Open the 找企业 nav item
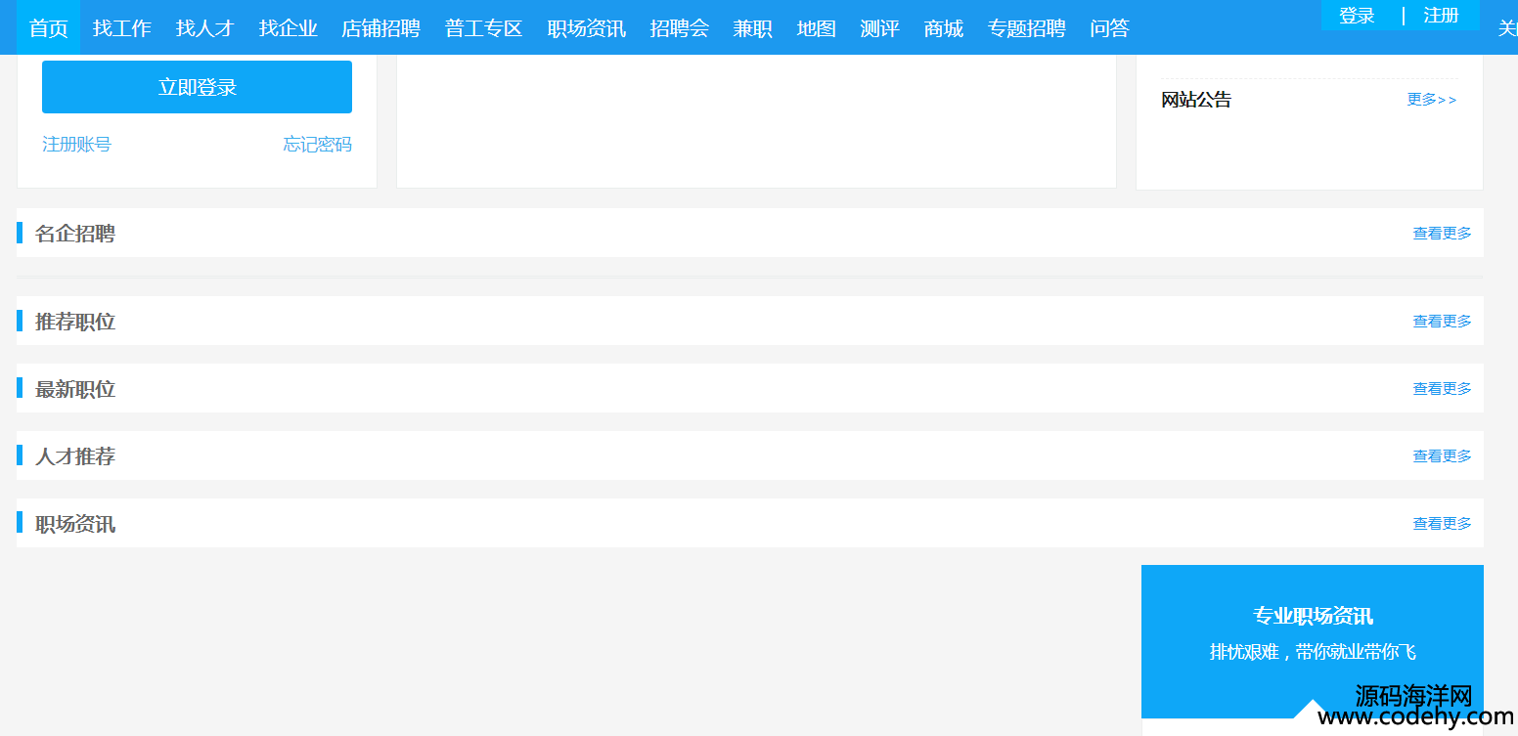Image resolution: width=1518 pixels, height=736 pixels. pyautogui.click(x=289, y=28)
